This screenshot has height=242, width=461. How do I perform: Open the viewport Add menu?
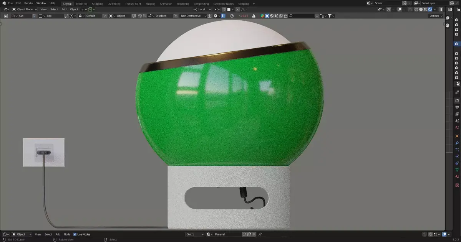coord(64,9)
